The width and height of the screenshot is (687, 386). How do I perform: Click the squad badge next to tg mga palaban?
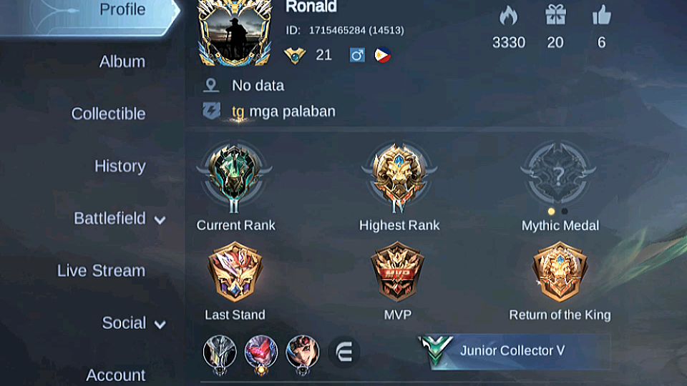(211, 112)
